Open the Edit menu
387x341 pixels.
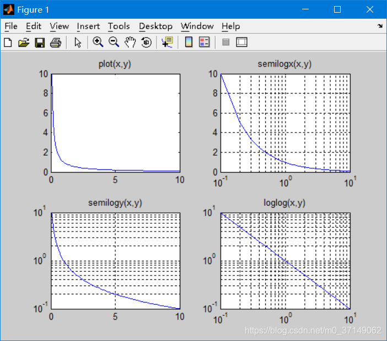coord(33,26)
